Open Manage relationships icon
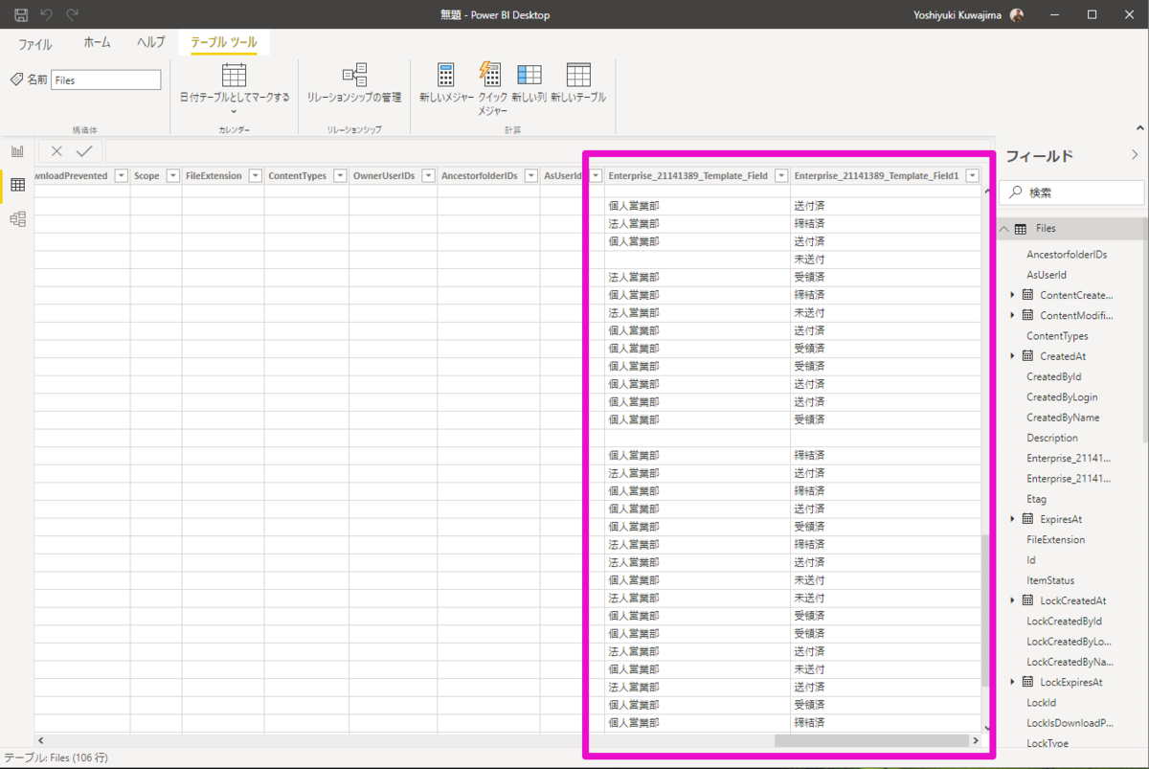Viewport: 1149px width, 769px height. tap(354, 76)
